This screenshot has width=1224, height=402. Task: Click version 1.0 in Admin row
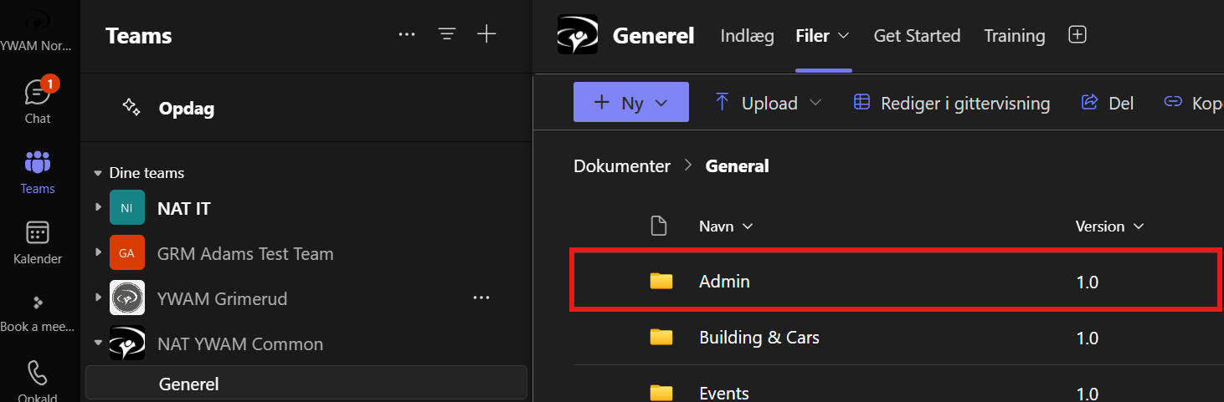[1088, 282]
